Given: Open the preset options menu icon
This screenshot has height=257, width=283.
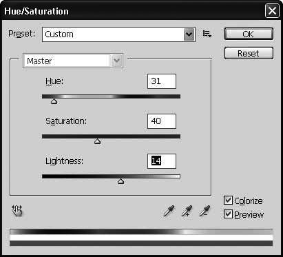Looking at the screenshot, I should (207, 34).
